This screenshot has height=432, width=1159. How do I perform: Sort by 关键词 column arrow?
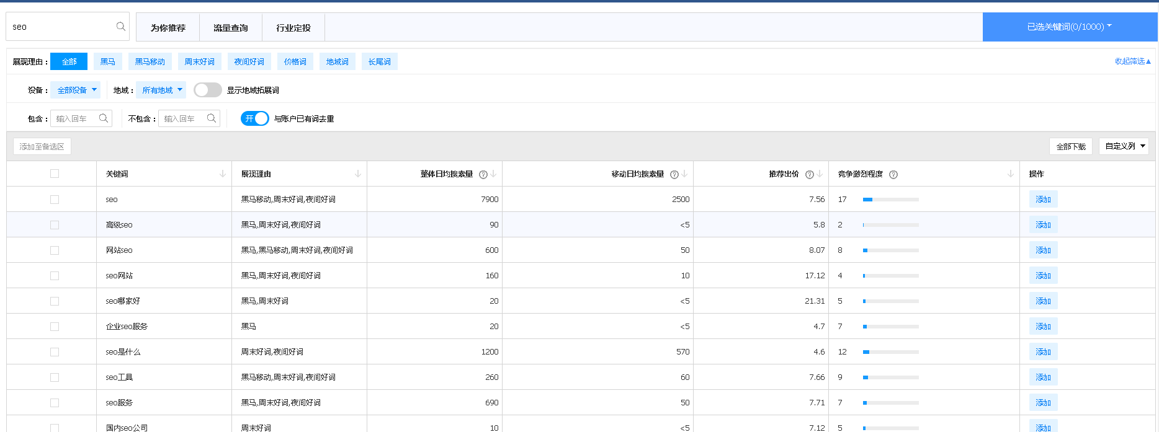point(223,174)
